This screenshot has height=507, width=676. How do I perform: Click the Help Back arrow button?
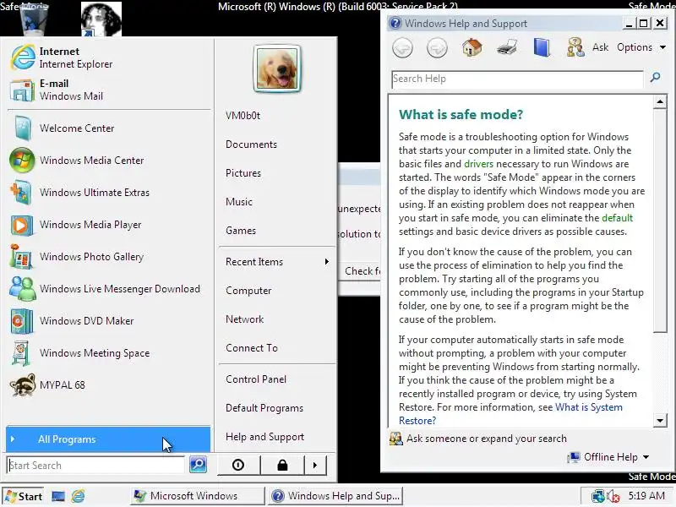pyautogui.click(x=403, y=47)
